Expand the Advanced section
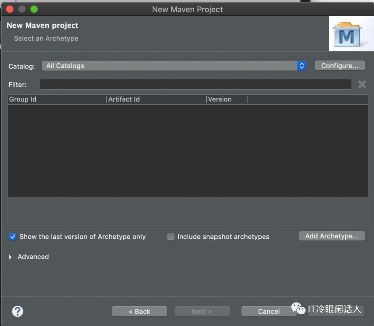This screenshot has width=374, height=326. (x=10, y=257)
